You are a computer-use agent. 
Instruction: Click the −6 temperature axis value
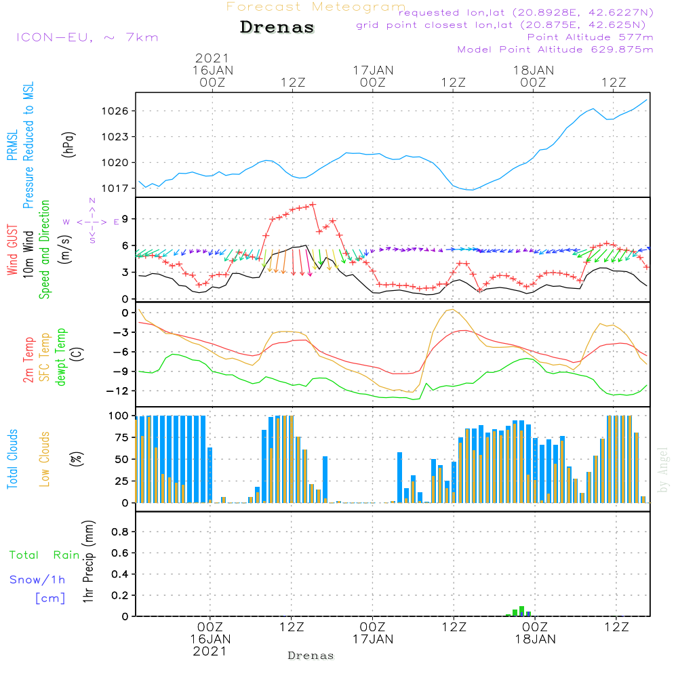click(x=120, y=352)
